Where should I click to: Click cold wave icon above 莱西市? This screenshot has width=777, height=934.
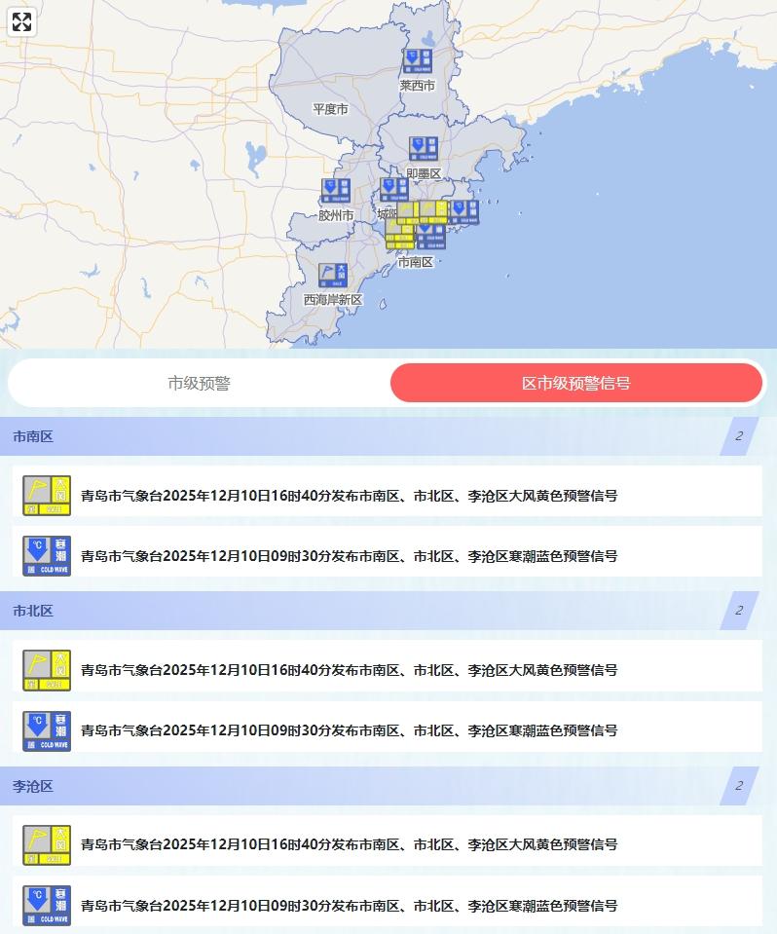coord(417,61)
